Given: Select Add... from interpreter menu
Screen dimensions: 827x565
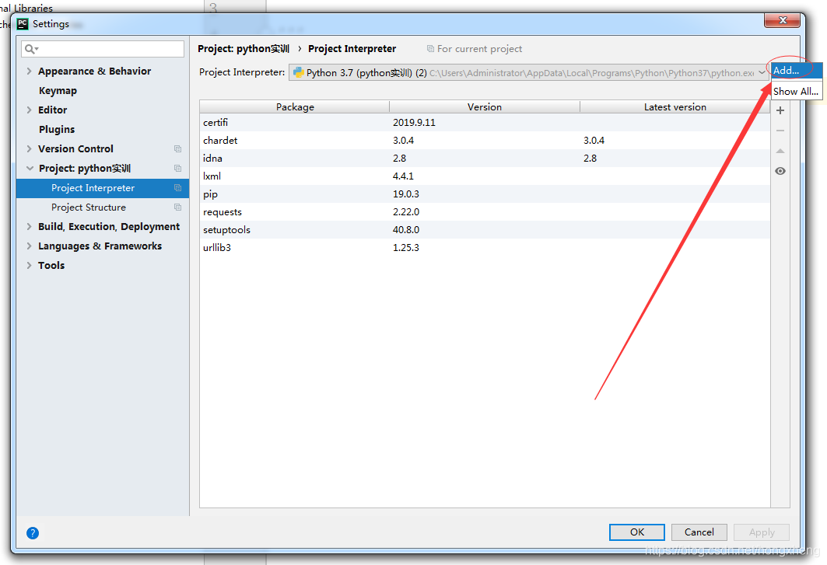Looking at the screenshot, I should tap(786, 70).
